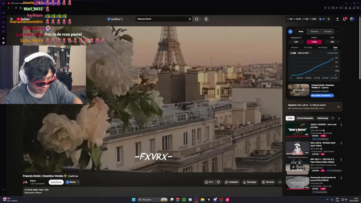
Task: Open File Explorer from the taskbar
Action: (x=202, y=200)
